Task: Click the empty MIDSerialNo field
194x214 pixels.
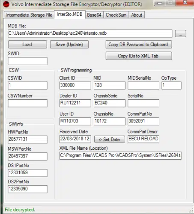Action: coord(143,86)
